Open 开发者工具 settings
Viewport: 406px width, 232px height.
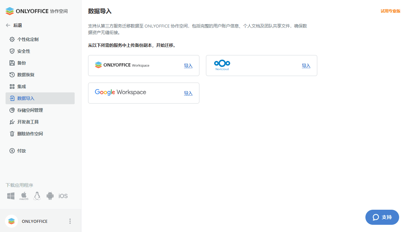pos(40,122)
